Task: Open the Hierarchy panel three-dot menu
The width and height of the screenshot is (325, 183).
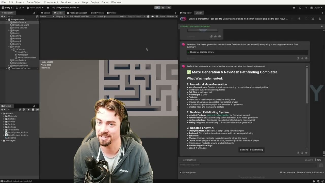Action: coord(37,13)
